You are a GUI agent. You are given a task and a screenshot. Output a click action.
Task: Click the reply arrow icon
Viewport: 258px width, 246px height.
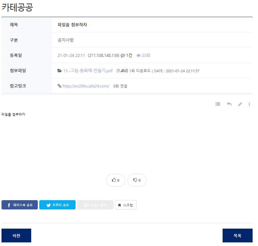point(229,104)
